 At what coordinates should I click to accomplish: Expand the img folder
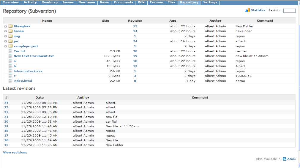point(6,36)
